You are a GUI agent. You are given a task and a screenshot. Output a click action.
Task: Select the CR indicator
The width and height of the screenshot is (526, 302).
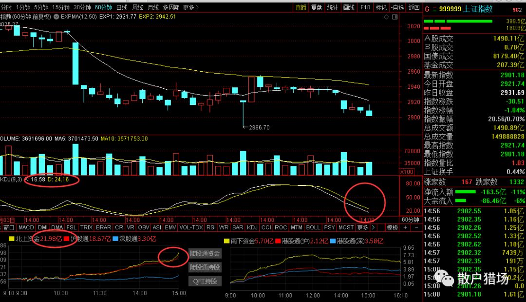119,227
